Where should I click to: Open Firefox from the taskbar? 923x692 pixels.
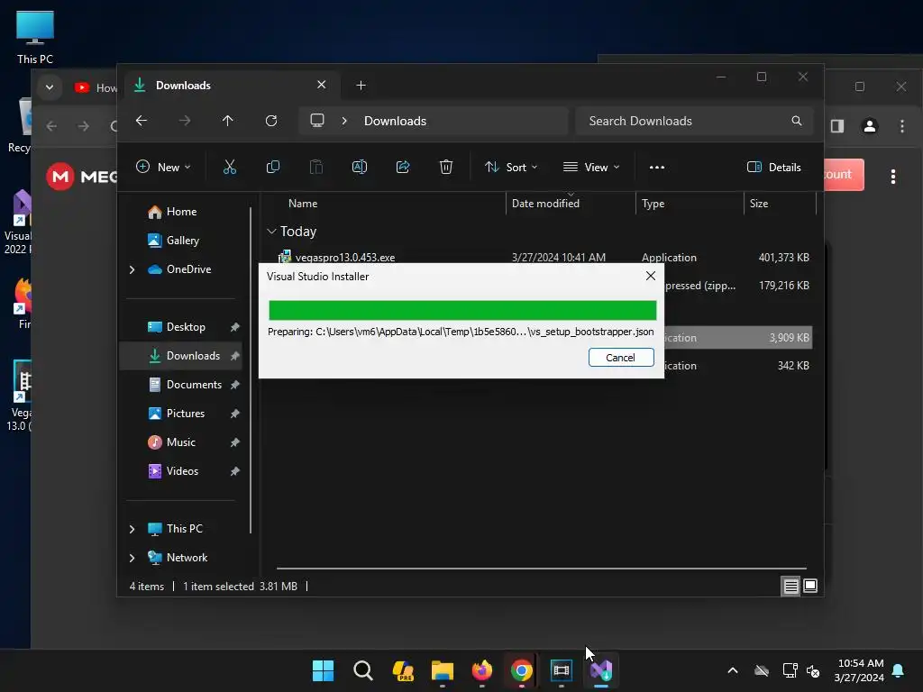[x=482, y=670]
